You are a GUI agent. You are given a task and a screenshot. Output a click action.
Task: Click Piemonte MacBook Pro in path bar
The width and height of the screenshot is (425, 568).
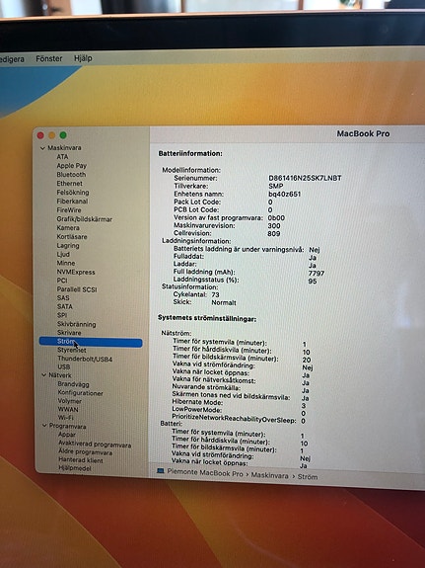[x=205, y=473]
